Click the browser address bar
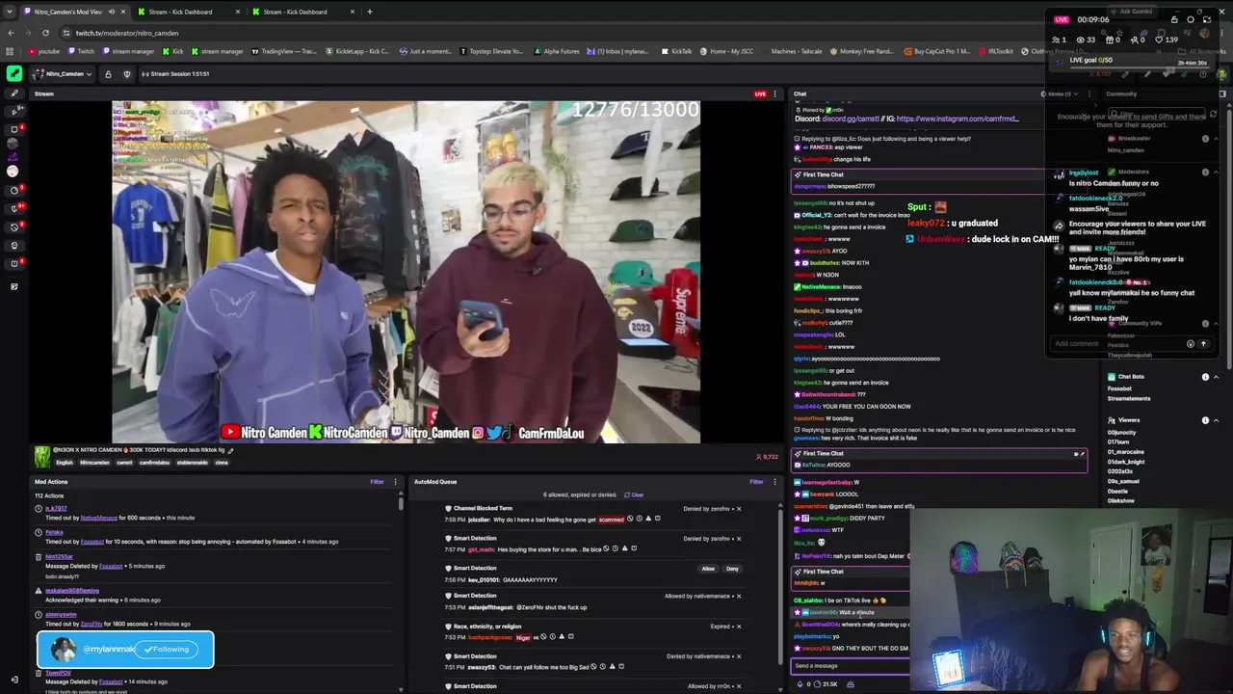This screenshot has height=694, width=1233. [539, 33]
